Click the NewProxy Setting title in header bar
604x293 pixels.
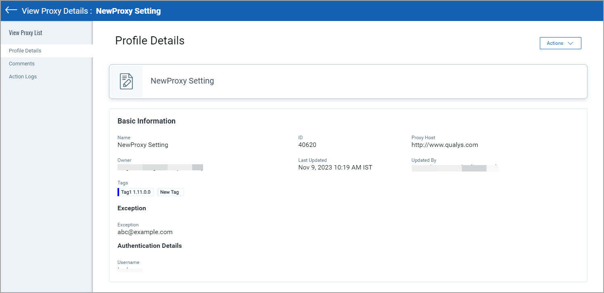128,11
